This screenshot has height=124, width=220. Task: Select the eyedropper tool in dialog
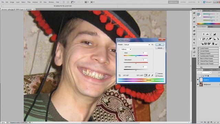146,75
